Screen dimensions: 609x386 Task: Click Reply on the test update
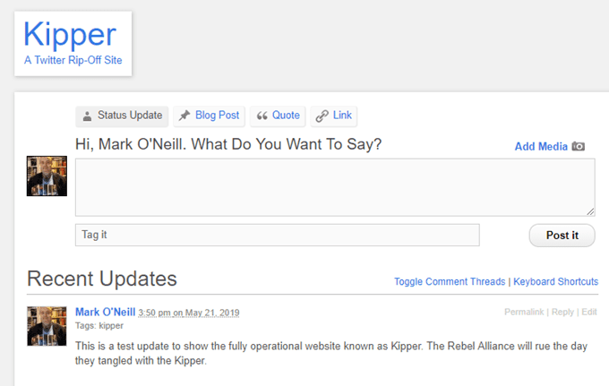coord(562,312)
